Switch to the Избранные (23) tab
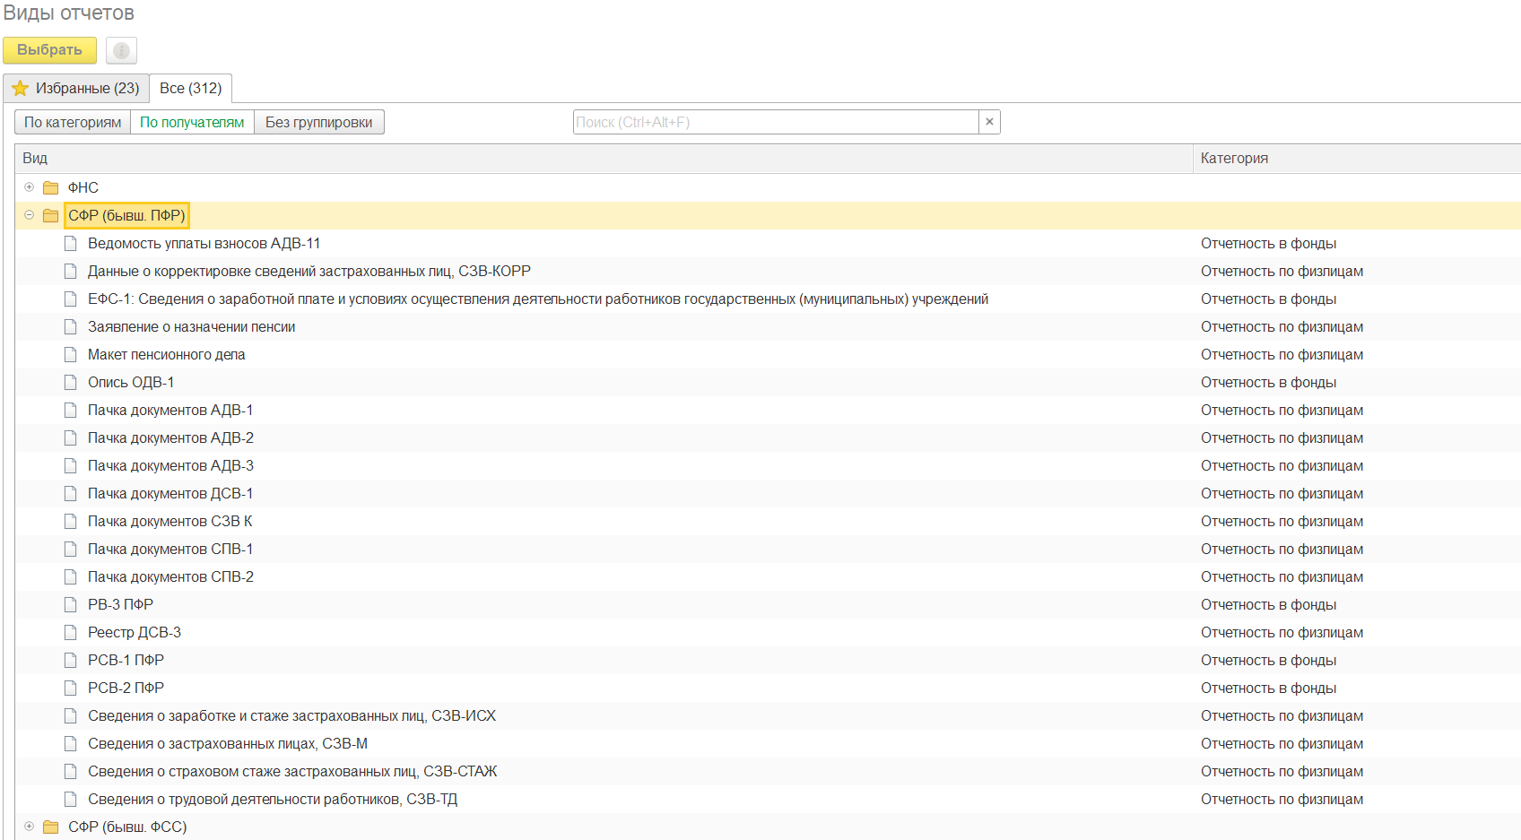Image resolution: width=1521 pixels, height=840 pixels. click(76, 88)
